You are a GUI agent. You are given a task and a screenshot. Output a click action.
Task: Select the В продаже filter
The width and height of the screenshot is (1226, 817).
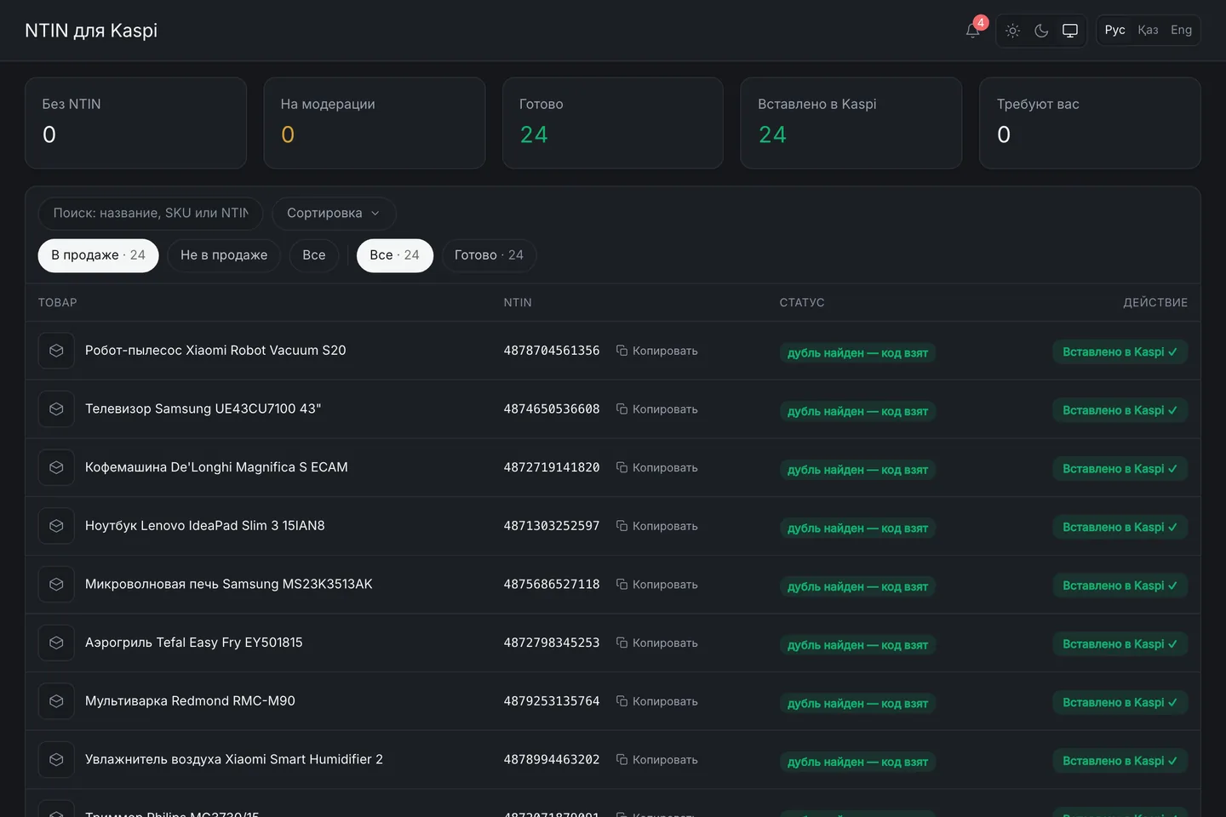click(98, 255)
